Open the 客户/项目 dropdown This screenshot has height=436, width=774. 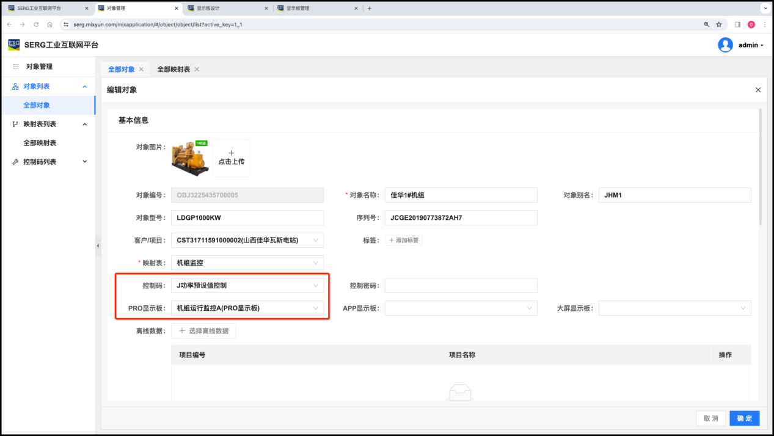coord(247,241)
